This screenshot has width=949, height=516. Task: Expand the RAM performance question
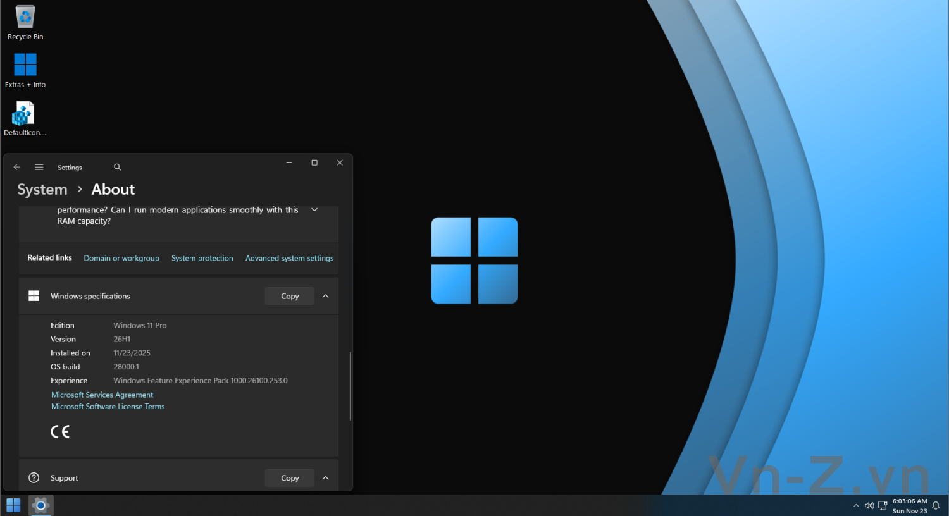point(314,210)
